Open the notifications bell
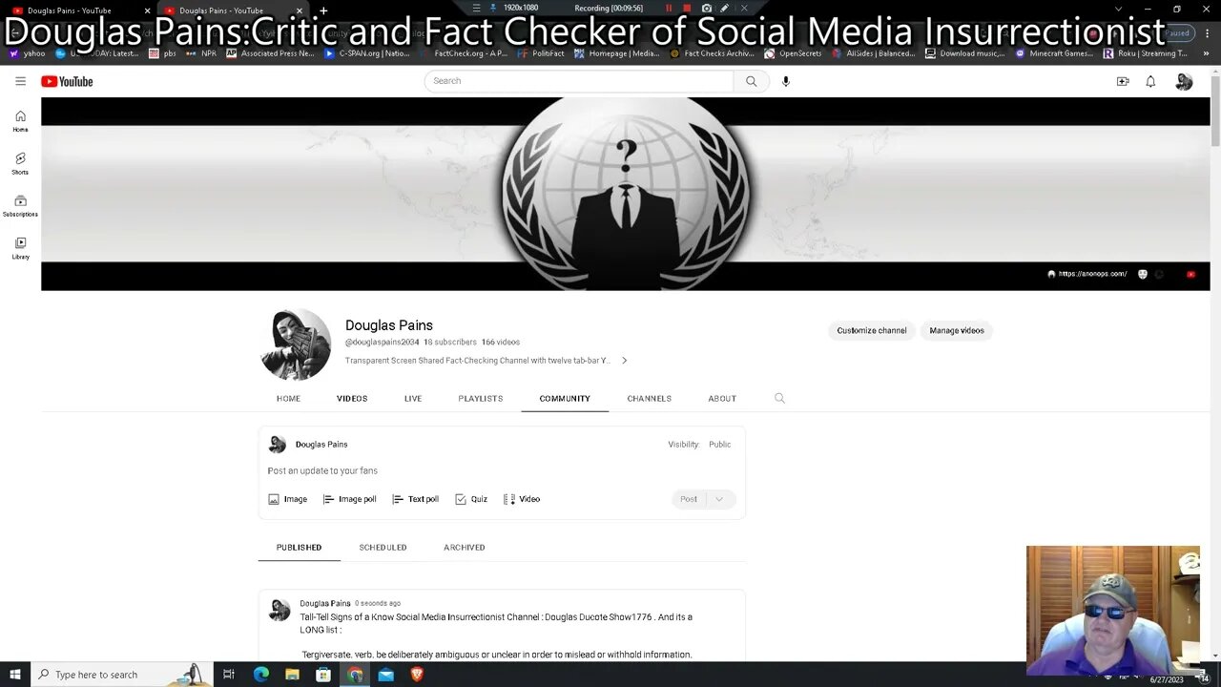 coord(1150,81)
